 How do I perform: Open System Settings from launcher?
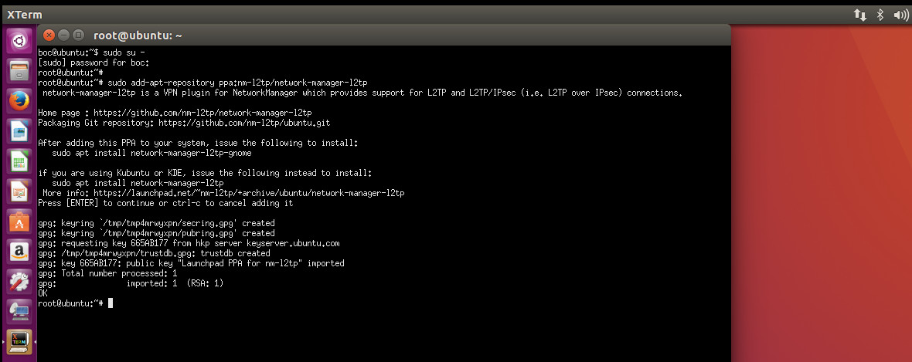(x=19, y=282)
